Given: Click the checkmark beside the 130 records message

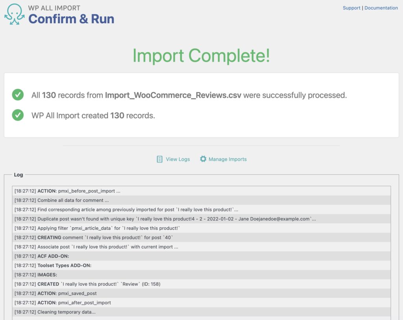Looking at the screenshot, I should coord(17,95).
